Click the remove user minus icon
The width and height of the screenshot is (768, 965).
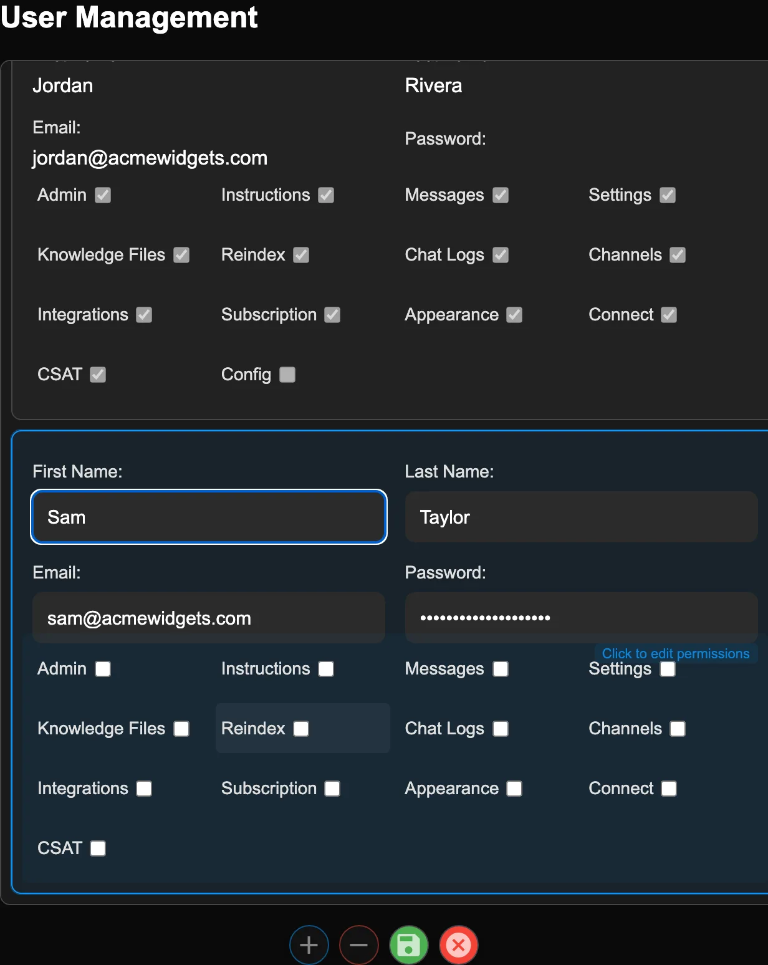[x=358, y=945]
